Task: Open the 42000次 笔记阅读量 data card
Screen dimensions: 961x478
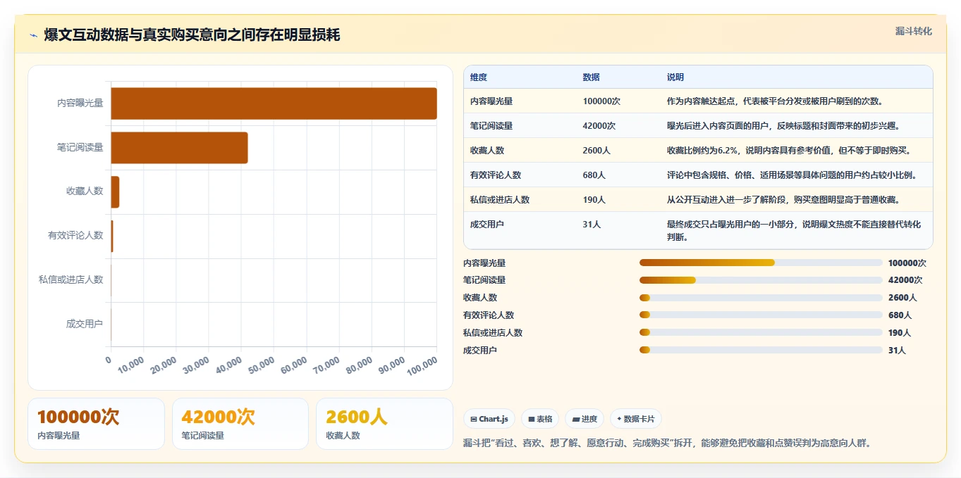Action: pos(240,424)
